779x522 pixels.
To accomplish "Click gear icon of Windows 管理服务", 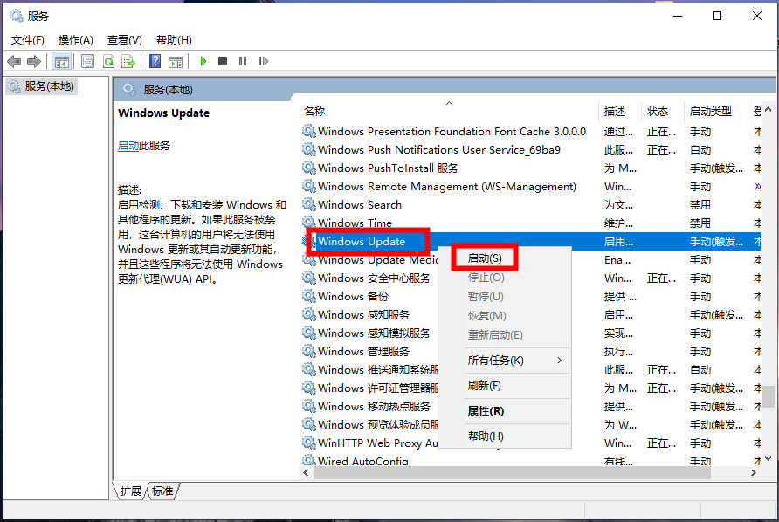I will click(x=309, y=351).
